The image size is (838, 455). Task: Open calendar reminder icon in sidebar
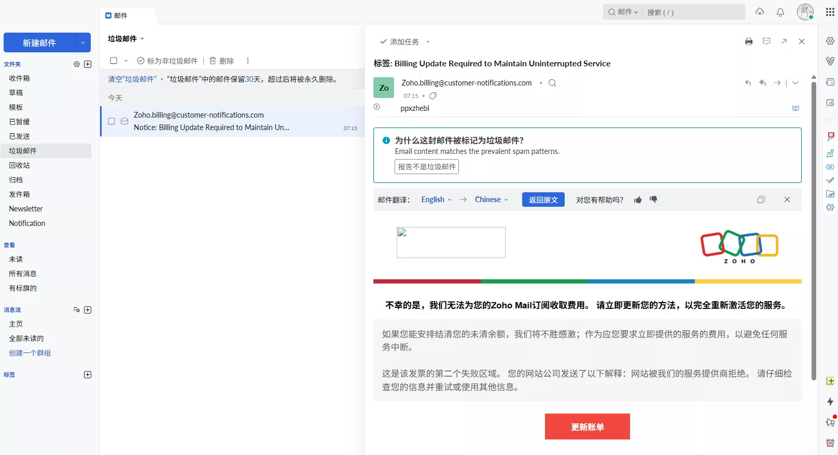(x=830, y=103)
